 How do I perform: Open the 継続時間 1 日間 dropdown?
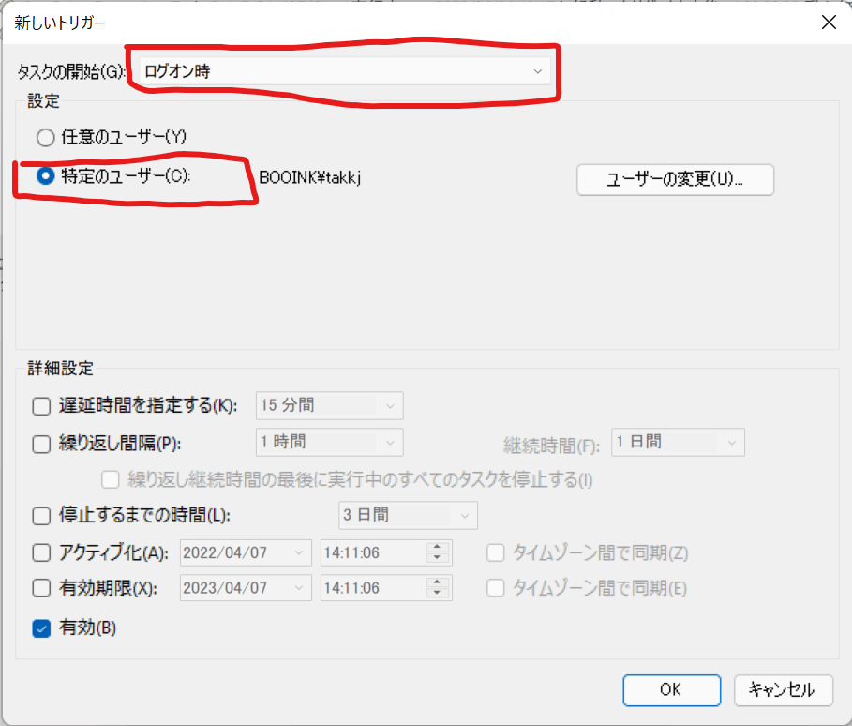pyautogui.click(x=678, y=442)
